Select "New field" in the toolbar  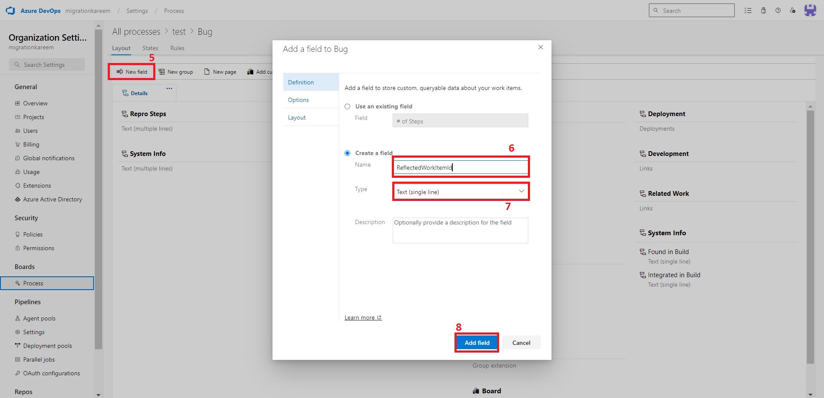[x=131, y=72]
